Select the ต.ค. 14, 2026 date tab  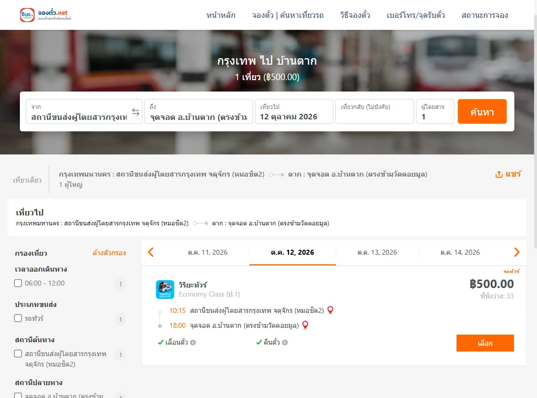(460, 253)
